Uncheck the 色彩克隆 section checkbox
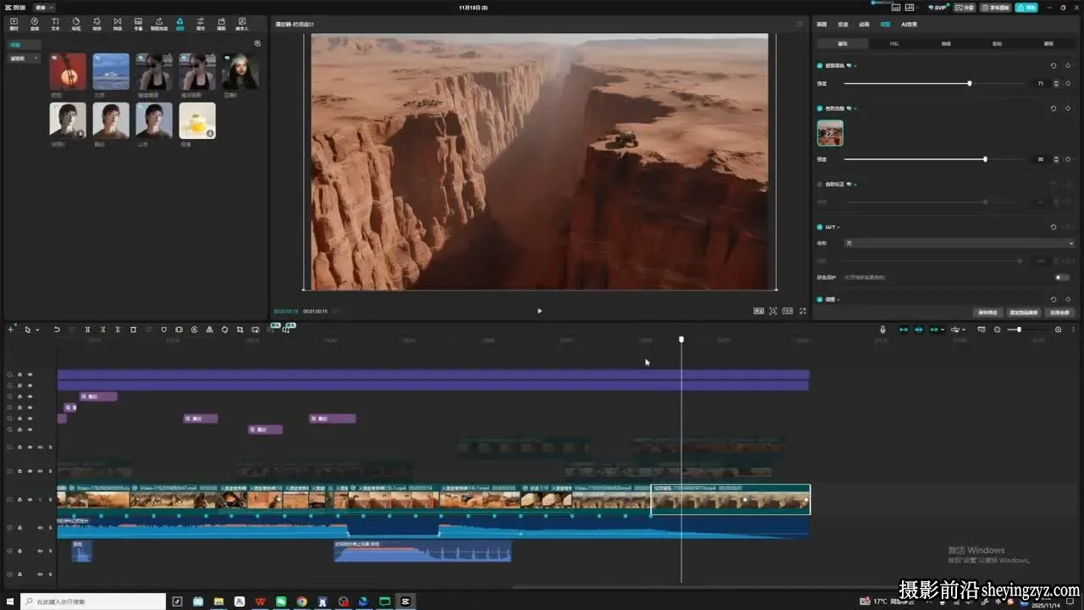Image resolution: width=1084 pixels, height=610 pixels. pos(820,108)
